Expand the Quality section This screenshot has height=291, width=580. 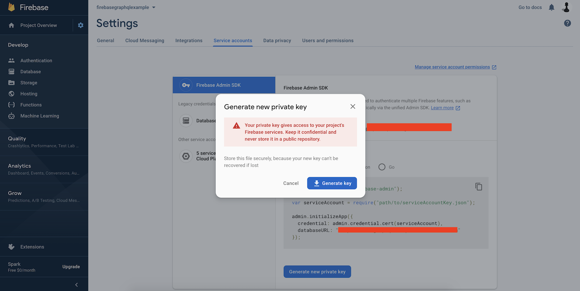[x=44, y=142]
